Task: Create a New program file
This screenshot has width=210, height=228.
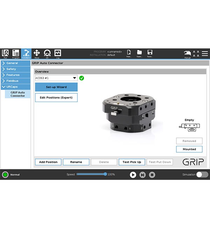Action: click(x=129, y=53)
